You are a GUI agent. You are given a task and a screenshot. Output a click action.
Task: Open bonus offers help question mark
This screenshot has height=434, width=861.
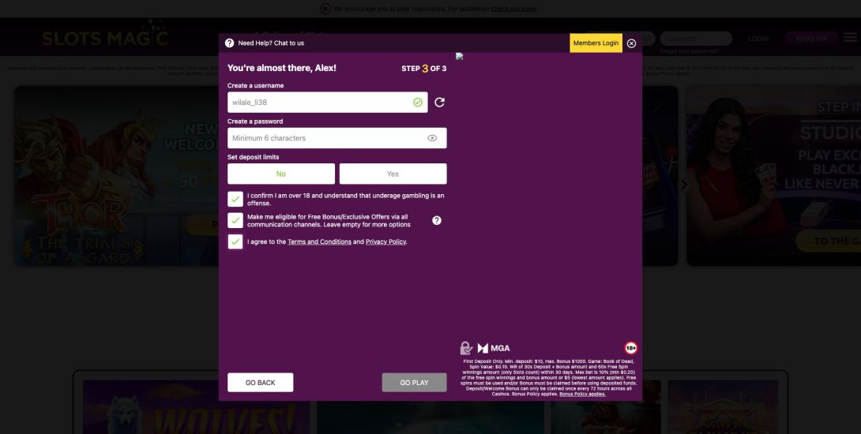[x=437, y=221]
